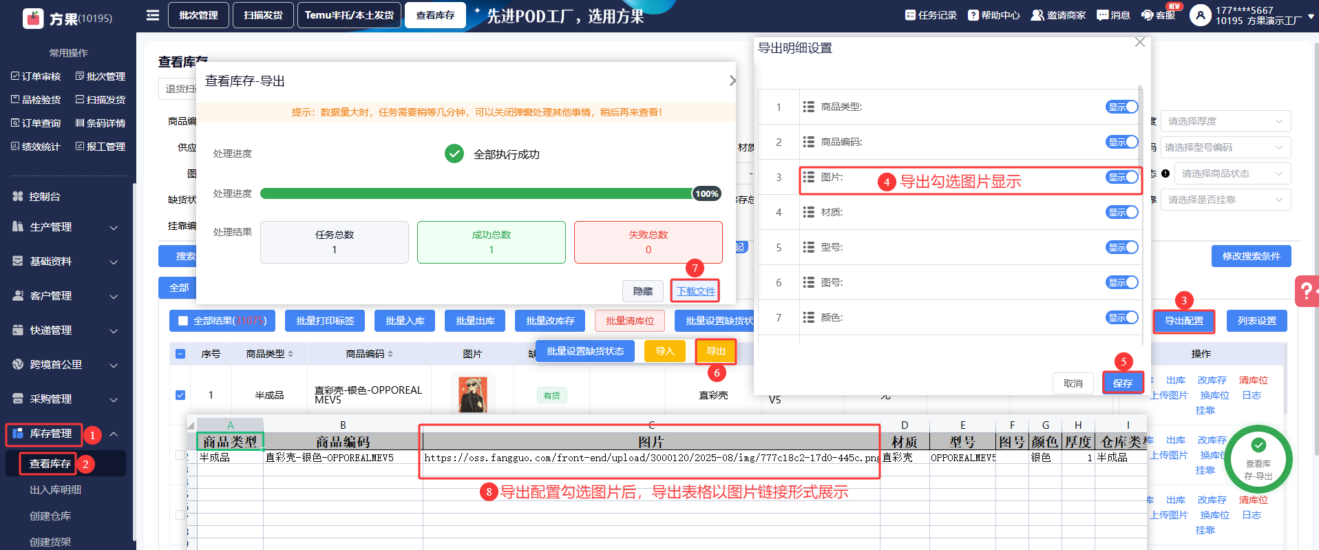Screen dimensions: 1319x550
Task: Close the 导出明细设置 dialog with X
Action: point(1140,43)
